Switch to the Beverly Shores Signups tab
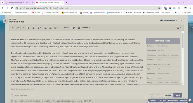 click(20, 3)
